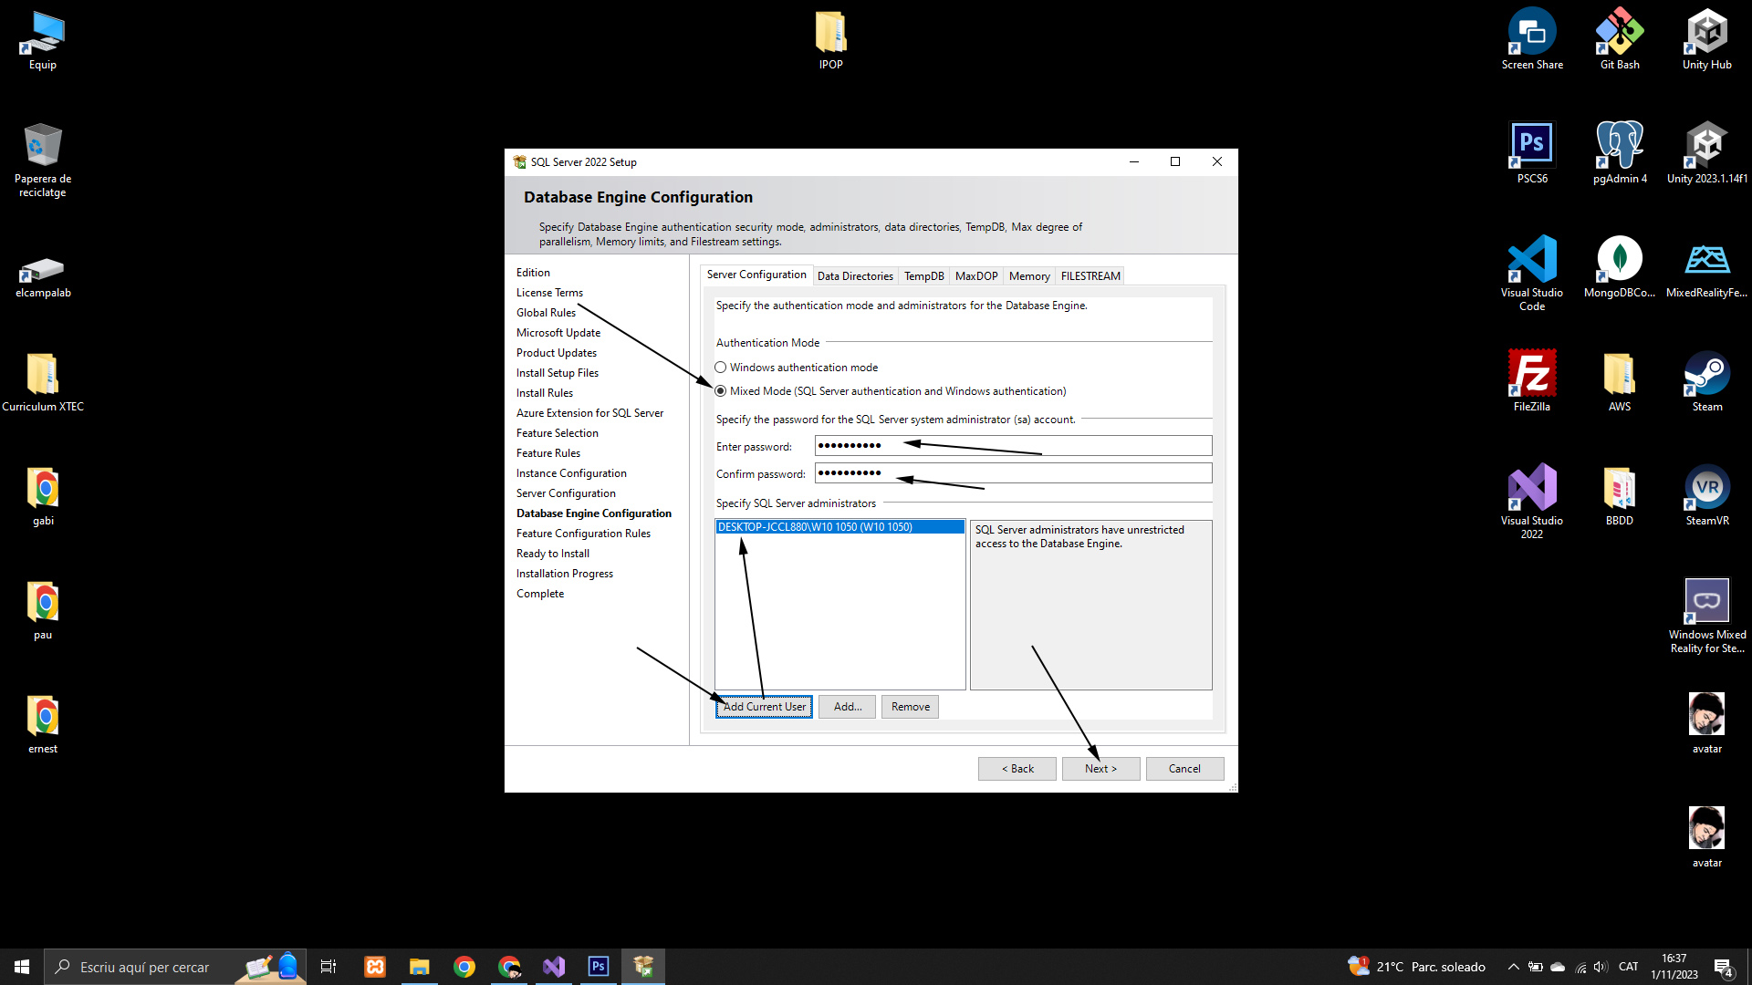This screenshot has height=985, width=1752.
Task: Open the TempDB tab
Action: [x=923, y=276]
